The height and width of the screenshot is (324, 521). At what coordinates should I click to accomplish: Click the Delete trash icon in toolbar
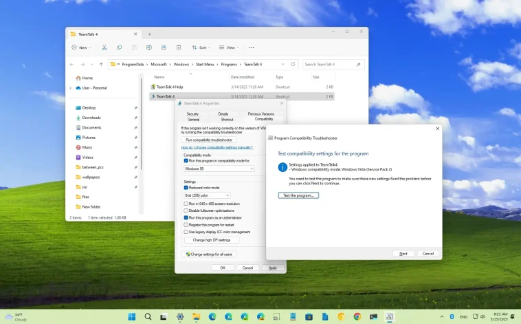pyautogui.click(x=179, y=47)
